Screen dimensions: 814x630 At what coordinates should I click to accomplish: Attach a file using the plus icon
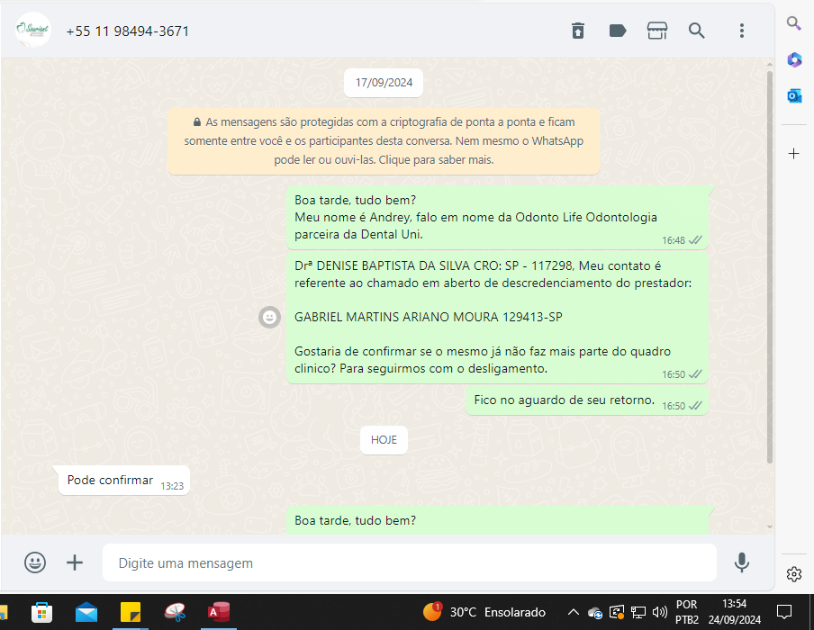(x=75, y=562)
